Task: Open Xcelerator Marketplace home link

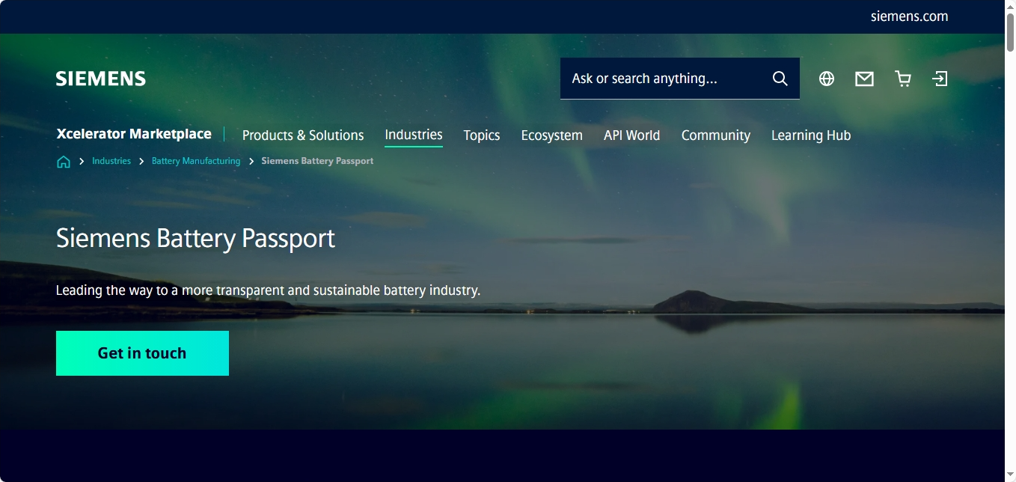Action: pos(133,134)
